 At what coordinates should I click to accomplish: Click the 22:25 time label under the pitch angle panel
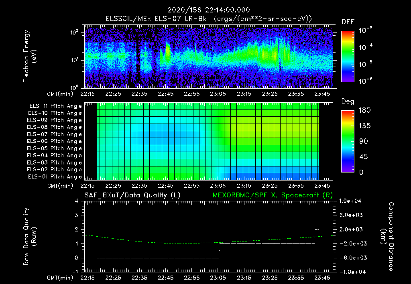(113, 186)
